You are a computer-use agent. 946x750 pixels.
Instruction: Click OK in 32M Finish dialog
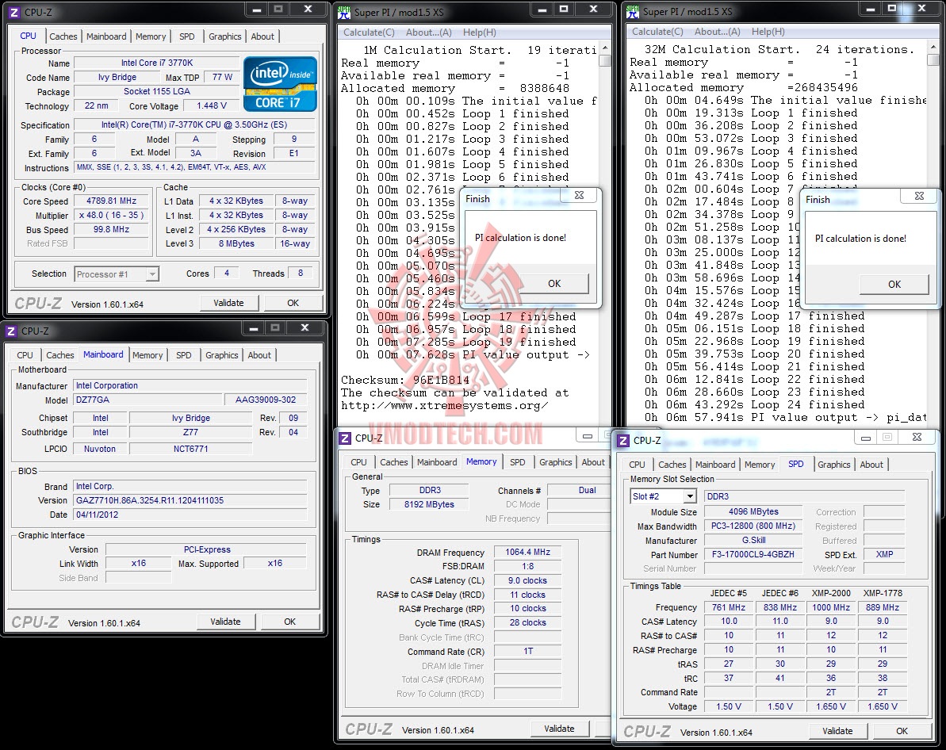pos(894,284)
